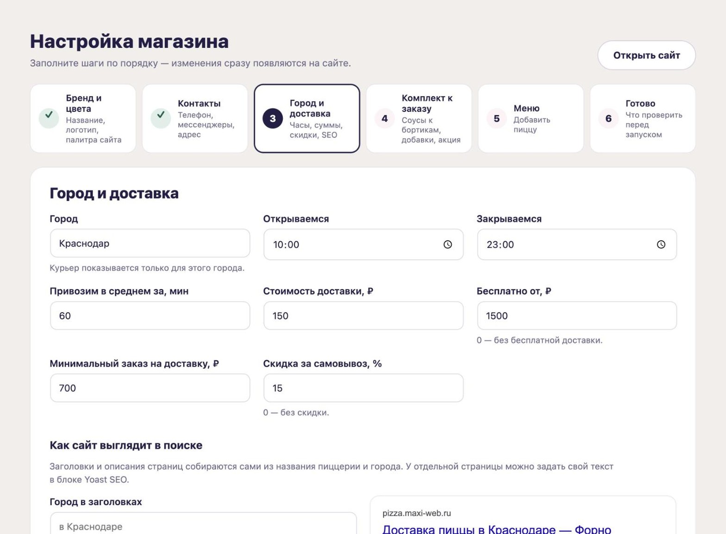This screenshot has height=534, width=726.
Task: Click the Минимальный заказ на доставку label
Action: [134, 364]
